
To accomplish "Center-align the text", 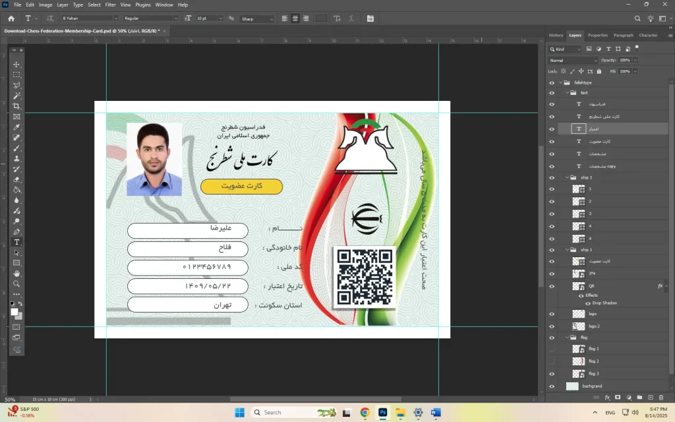I will tap(295, 18).
